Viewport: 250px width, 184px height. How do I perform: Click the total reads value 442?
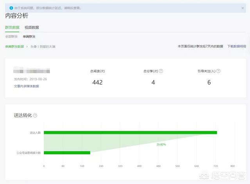(97, 82)
